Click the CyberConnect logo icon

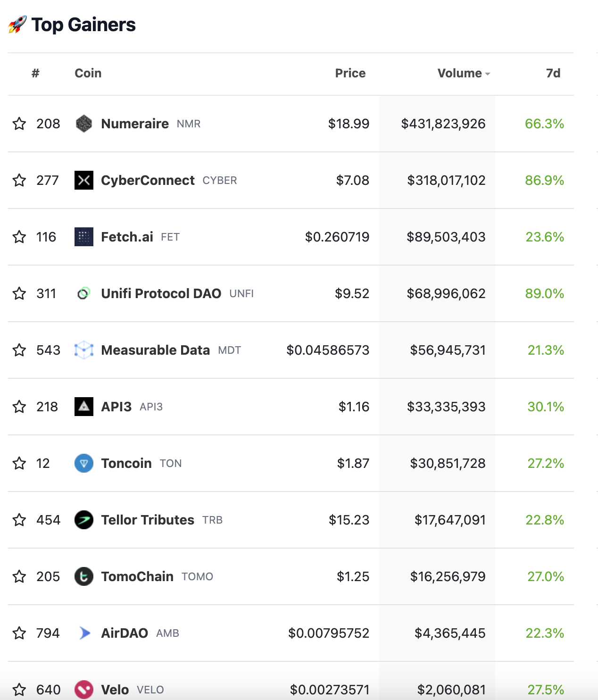(84, 180)
